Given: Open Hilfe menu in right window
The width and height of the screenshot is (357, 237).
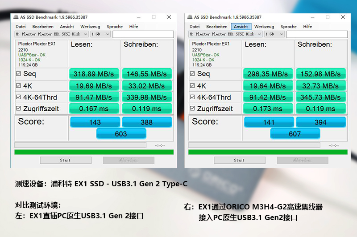Looking at the screenshot, I should tap(307, 27).
